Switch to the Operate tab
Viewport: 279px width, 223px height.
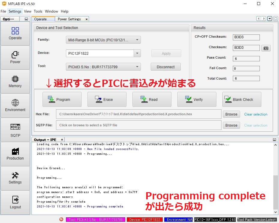[43, 19]
